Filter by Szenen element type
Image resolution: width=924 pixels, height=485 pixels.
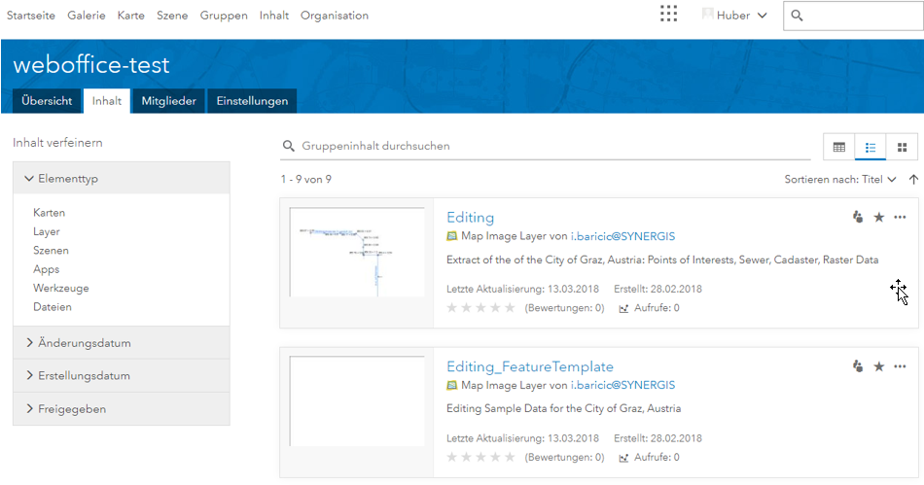click(51, 251)
